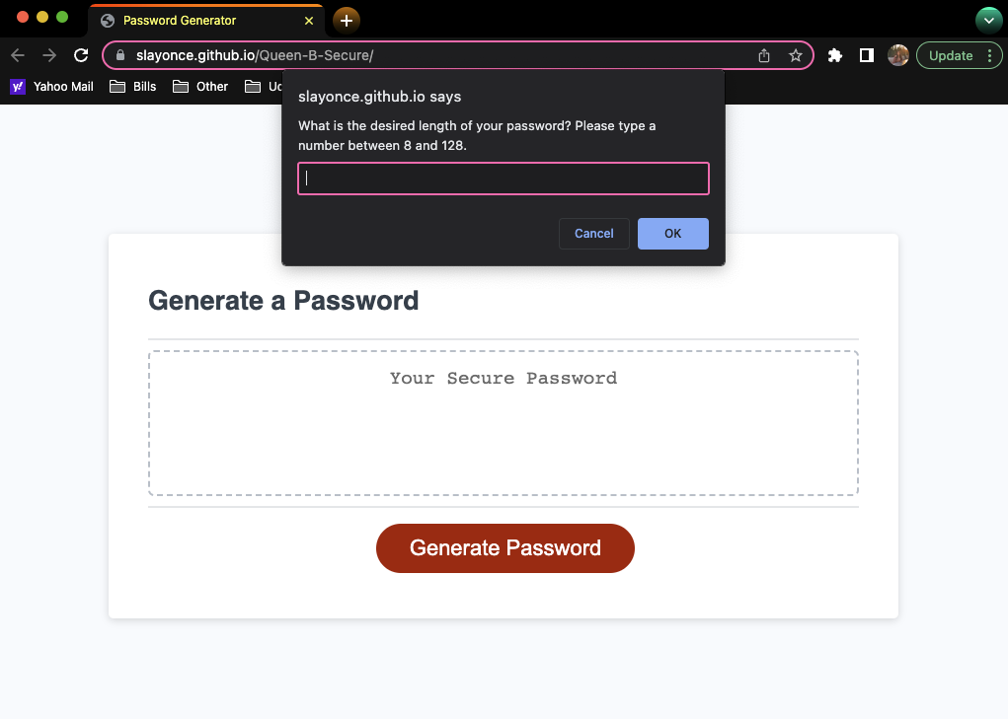Reload the page with the refresh icon

pyautogui.click(x=81, y=55)
